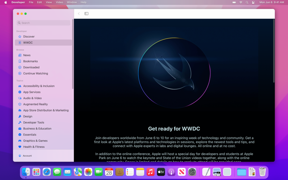Choose the Design topic
This screenshot has width=288, height=180.
(x=27, y=116)
